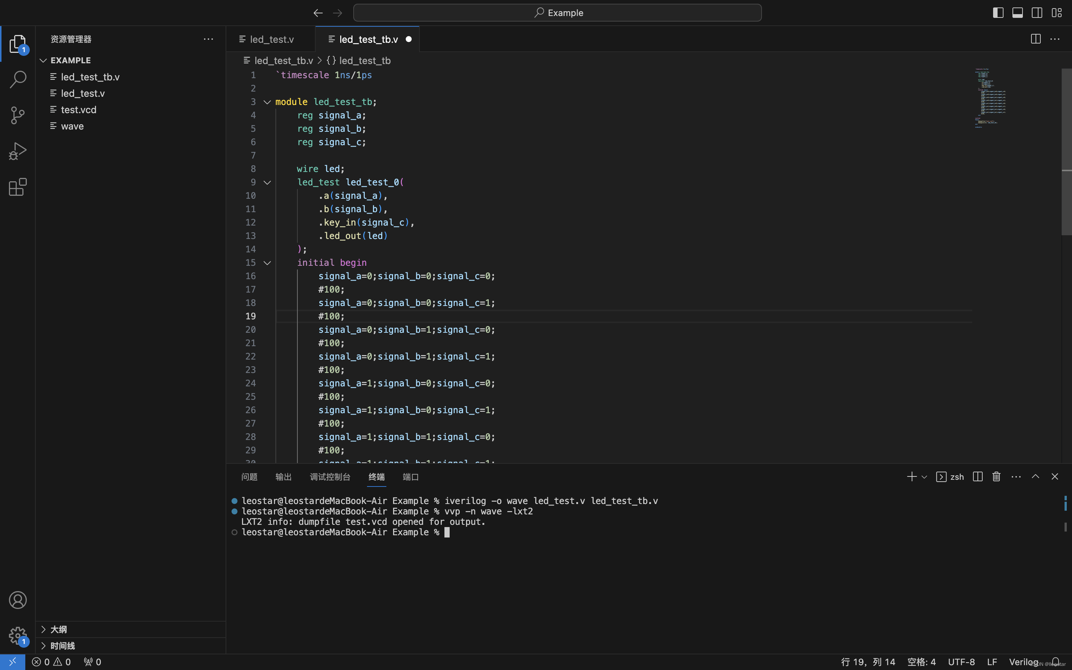This screenshot has height=670, width=1072.
Task: Open the 问题 problems panel tab
Action: 249,477
